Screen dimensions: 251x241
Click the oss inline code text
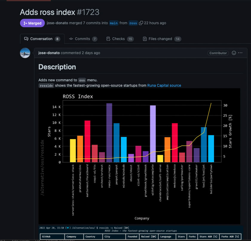click(x=82, y=80)
